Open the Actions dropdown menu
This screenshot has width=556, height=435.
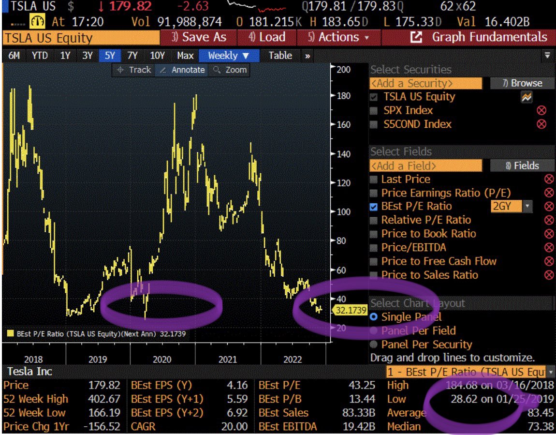pos(338,37)
